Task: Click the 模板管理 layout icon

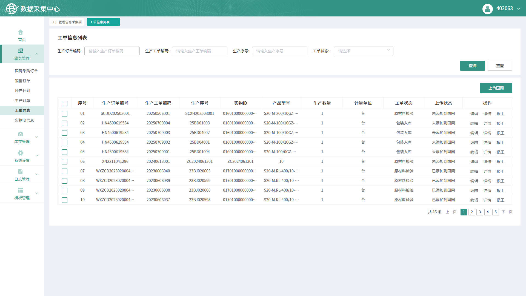Action: pos(21,190)
